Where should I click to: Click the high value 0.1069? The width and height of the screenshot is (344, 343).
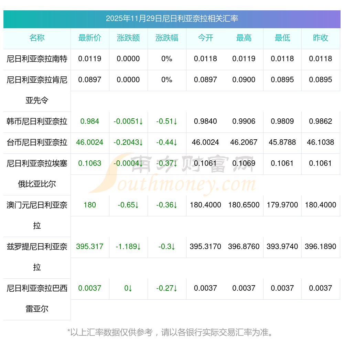point(244,163)
